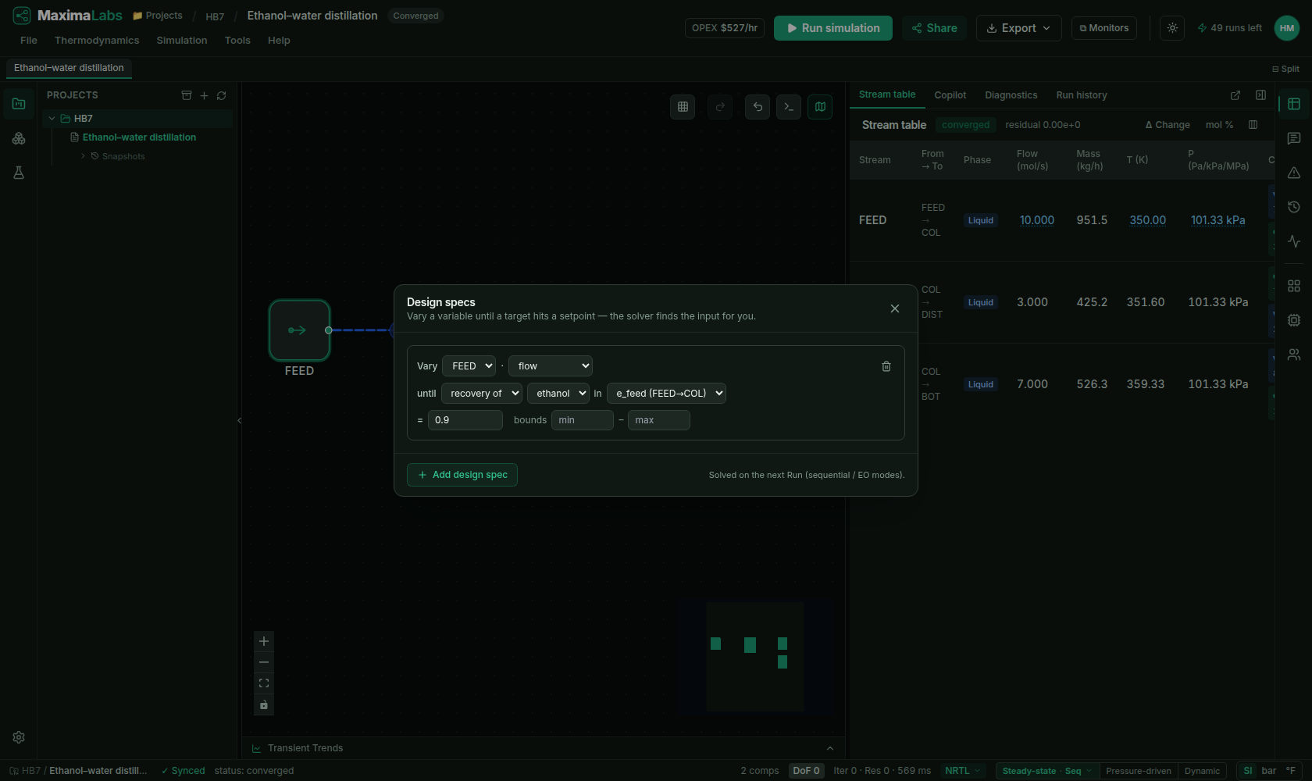The width and height of the screenshot is (1312, 781).
Task: Open the flow variable dropdown
Action: click(x=550, y=366)
